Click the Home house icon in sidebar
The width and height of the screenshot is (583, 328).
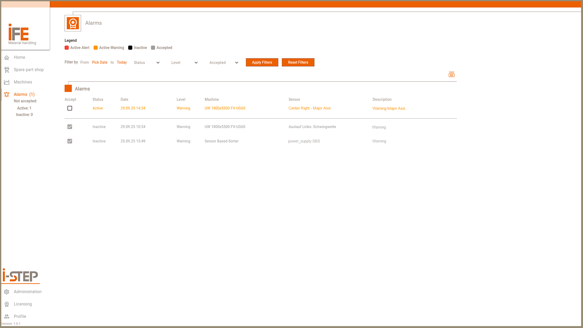[7, 57]
